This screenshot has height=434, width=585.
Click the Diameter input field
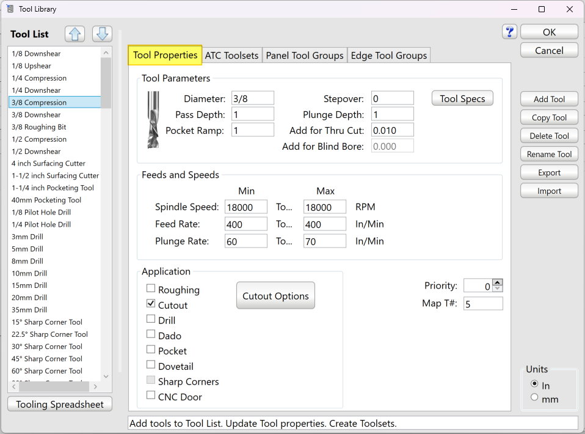click(252, 98)
